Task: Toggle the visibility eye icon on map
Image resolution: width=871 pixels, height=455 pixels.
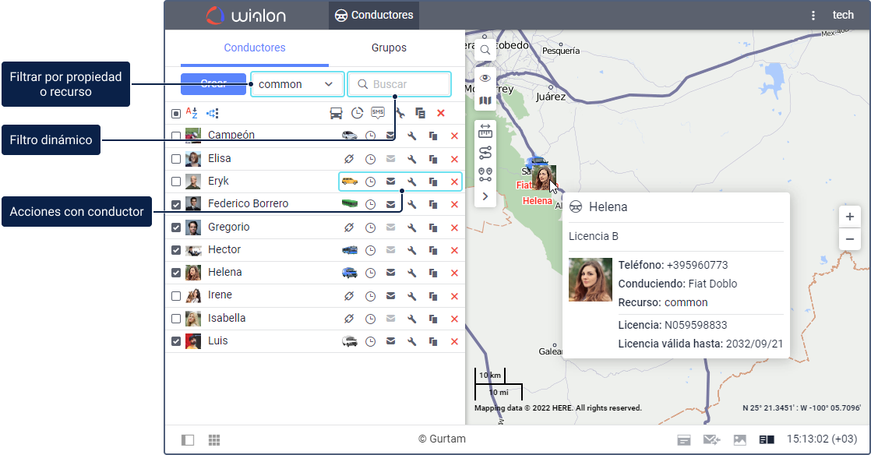Action: pyautogui.click(x=485, y=79)
